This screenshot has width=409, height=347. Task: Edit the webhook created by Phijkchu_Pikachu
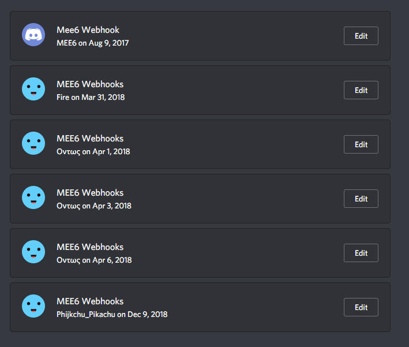click(361, 307)
